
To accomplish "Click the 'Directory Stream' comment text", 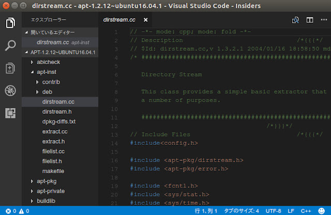I will pos(172,74).
